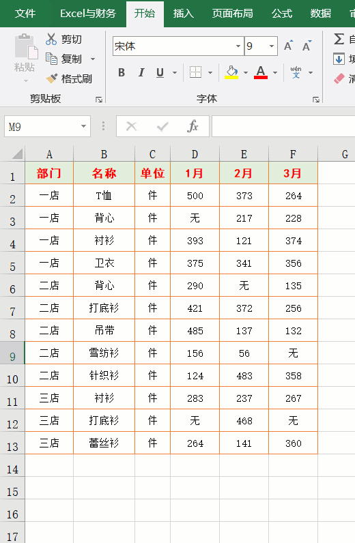Viewport: 355px width, 543px height.
Task: Toggle bold formatting
Action: [122, 72]
